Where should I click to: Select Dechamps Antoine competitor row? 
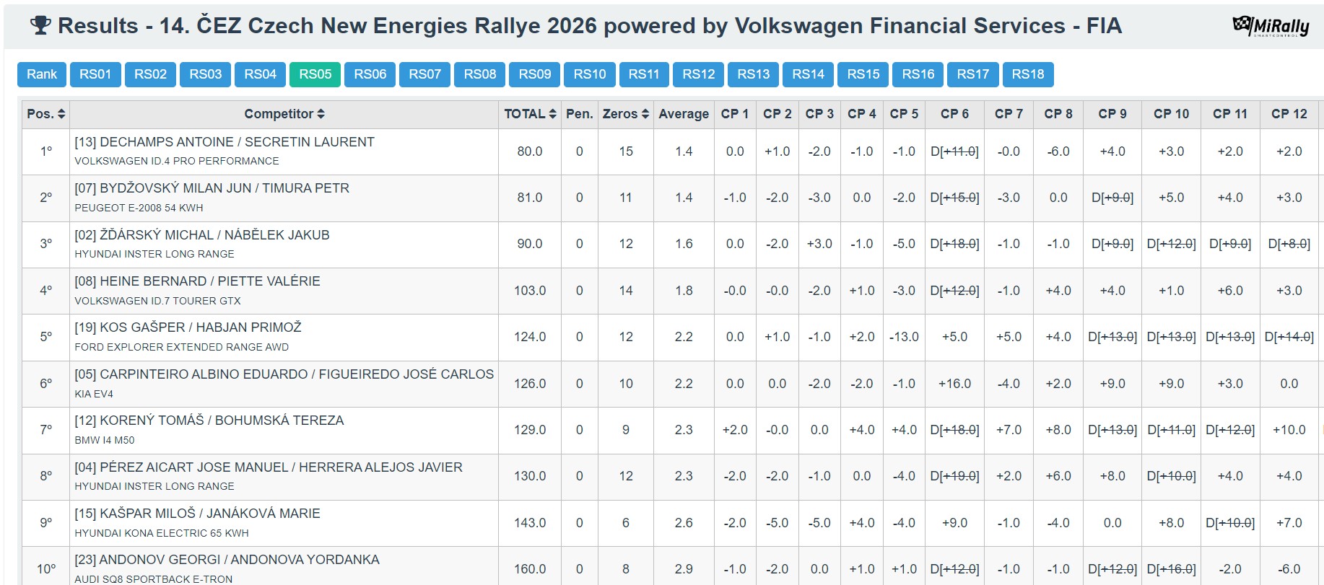225,142
